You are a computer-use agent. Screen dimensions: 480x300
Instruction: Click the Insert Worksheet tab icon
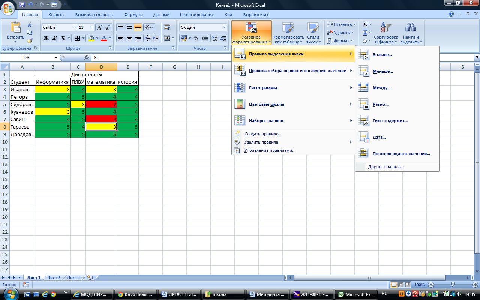90,277
